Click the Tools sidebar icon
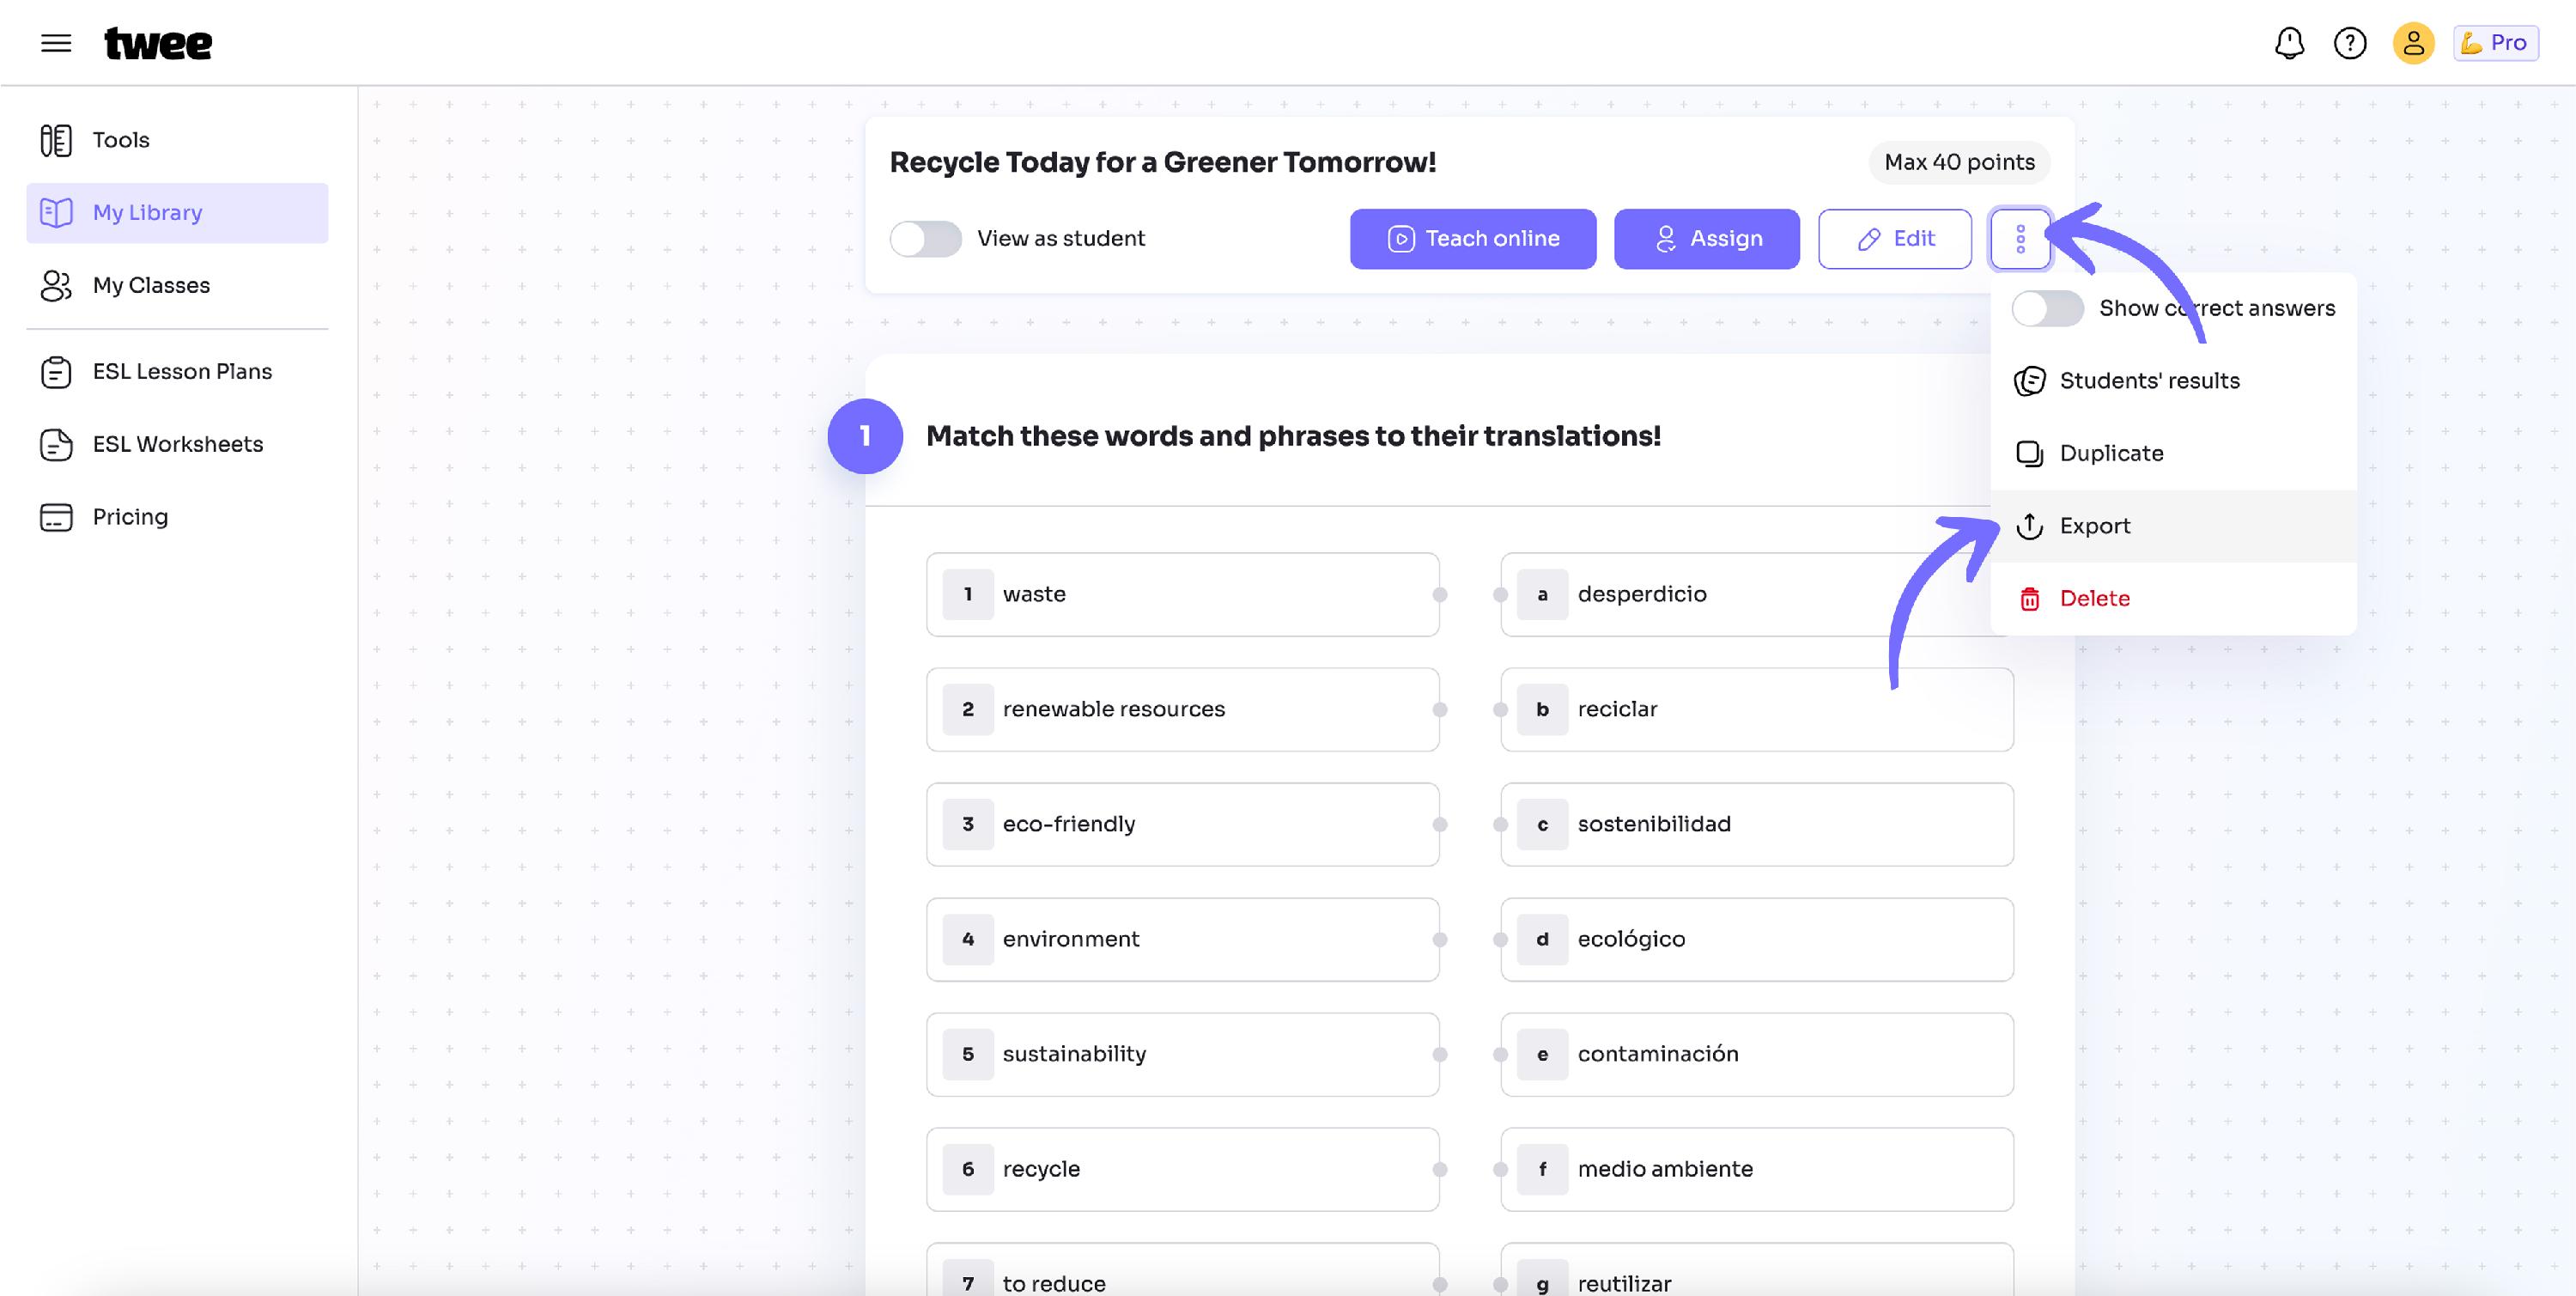Image resolution: width=2576 pixels, height=1296 pixels. click(x=56, y=140)
